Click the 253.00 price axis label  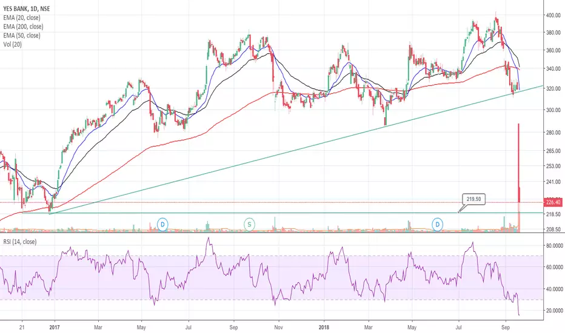pyautogui.click(x=553, y=166)
